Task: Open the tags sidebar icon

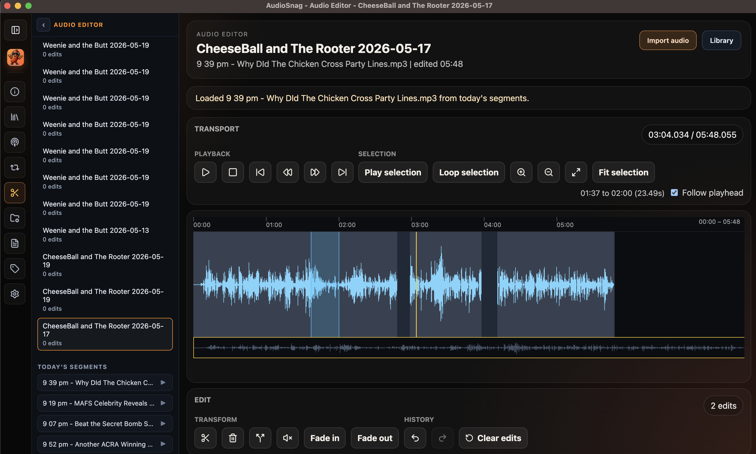Action: coord(15,269)
